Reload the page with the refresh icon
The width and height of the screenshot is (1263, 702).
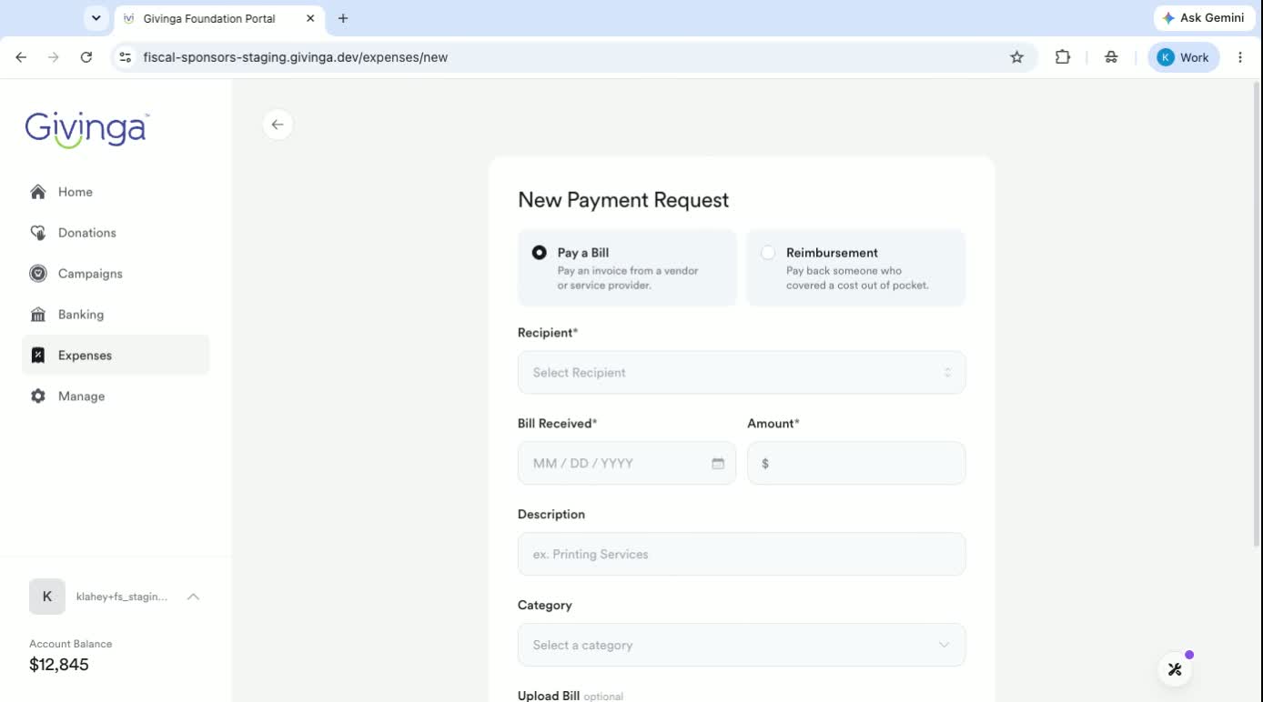pyautogui.click(x=86, y=57)
